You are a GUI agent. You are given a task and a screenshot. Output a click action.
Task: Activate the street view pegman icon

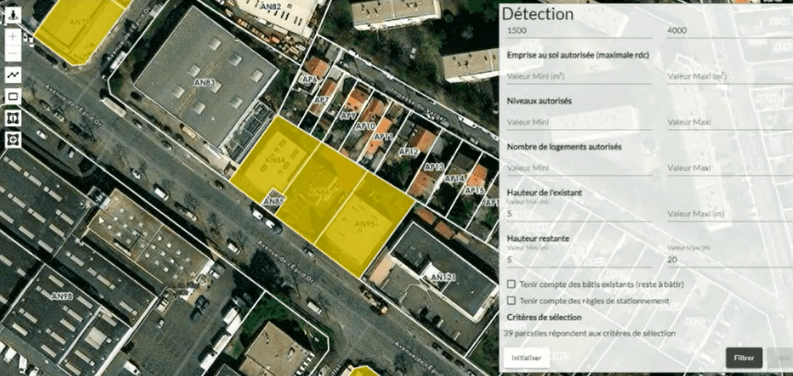(x=13, y=15)
